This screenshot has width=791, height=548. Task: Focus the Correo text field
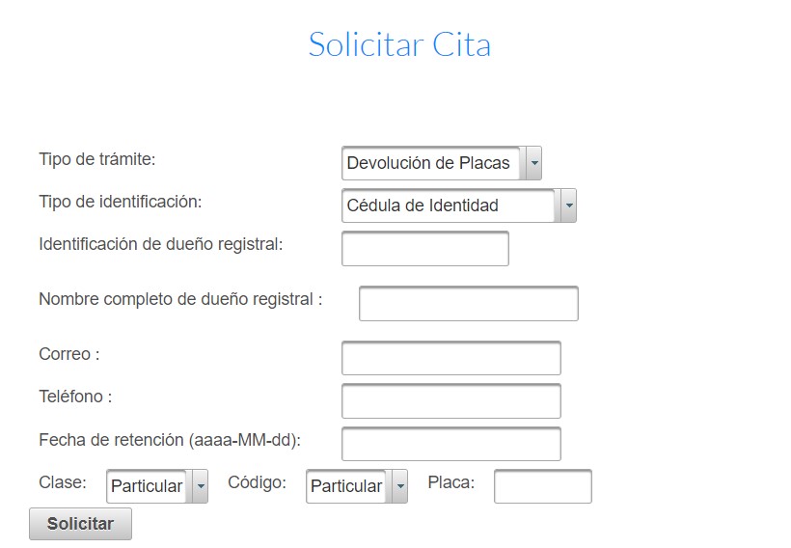pos(451,358)
